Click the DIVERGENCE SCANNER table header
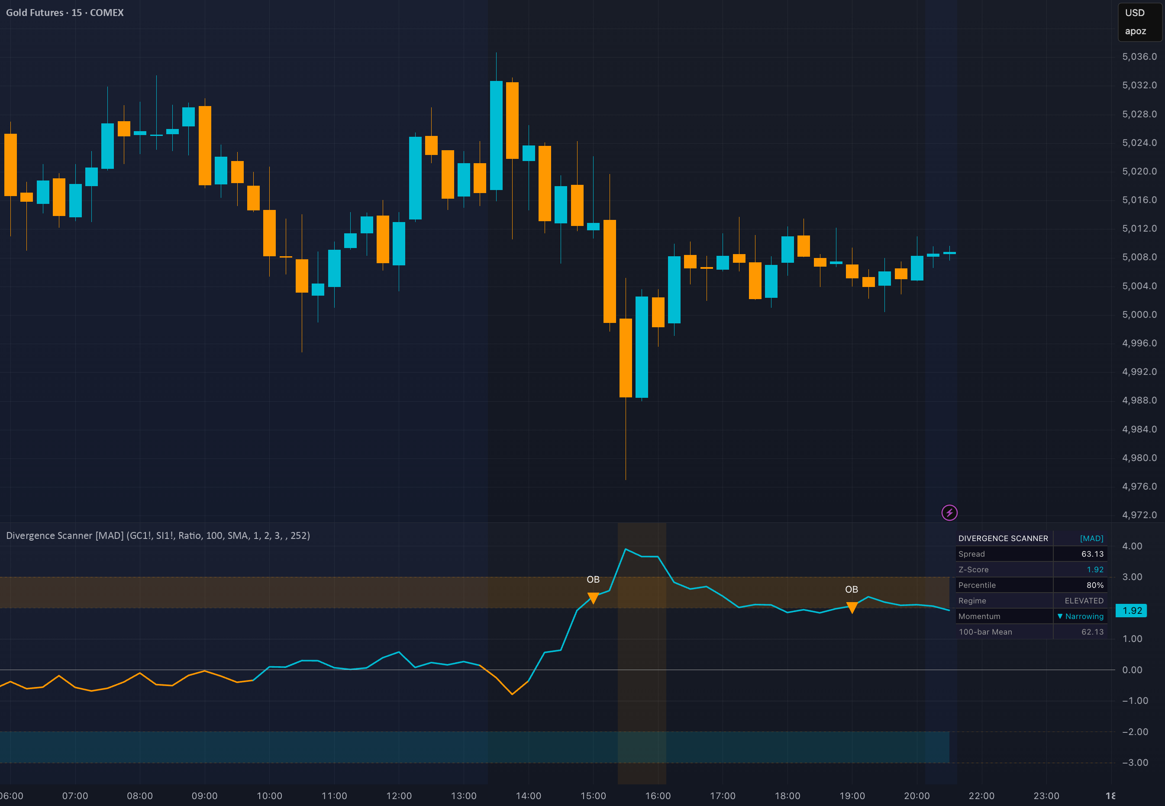 1003,538
